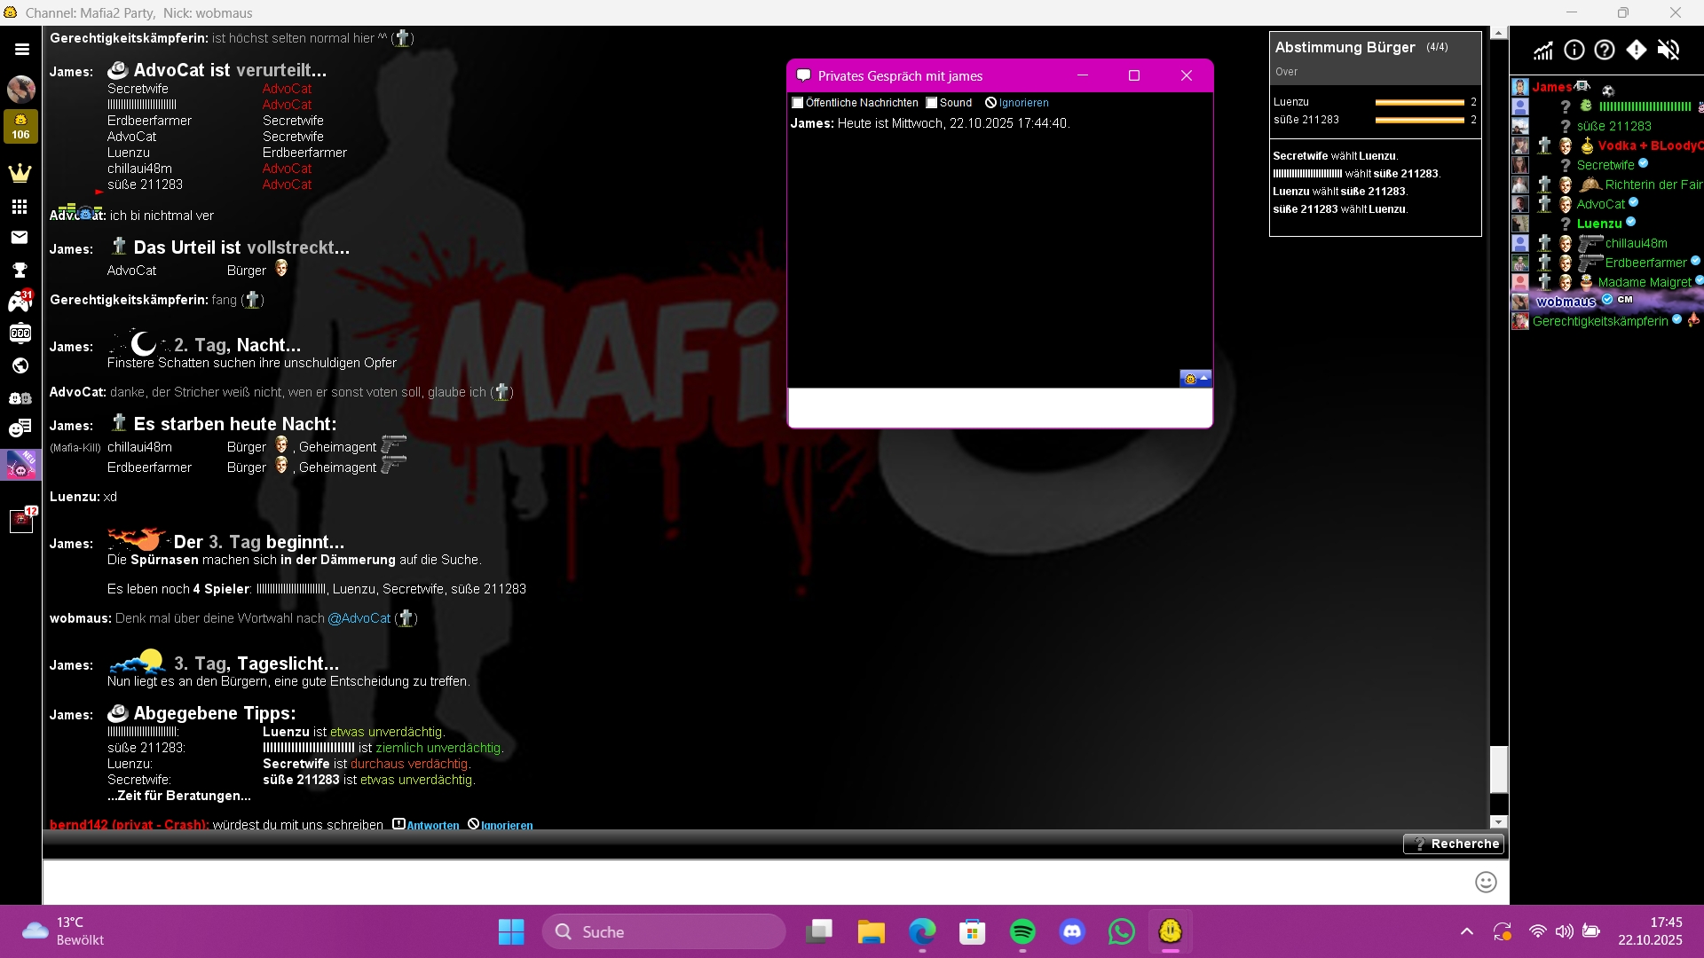Select Secretwife in the user list
The height and width of the screenshot is (958, 1704).
click(1605, 165)
